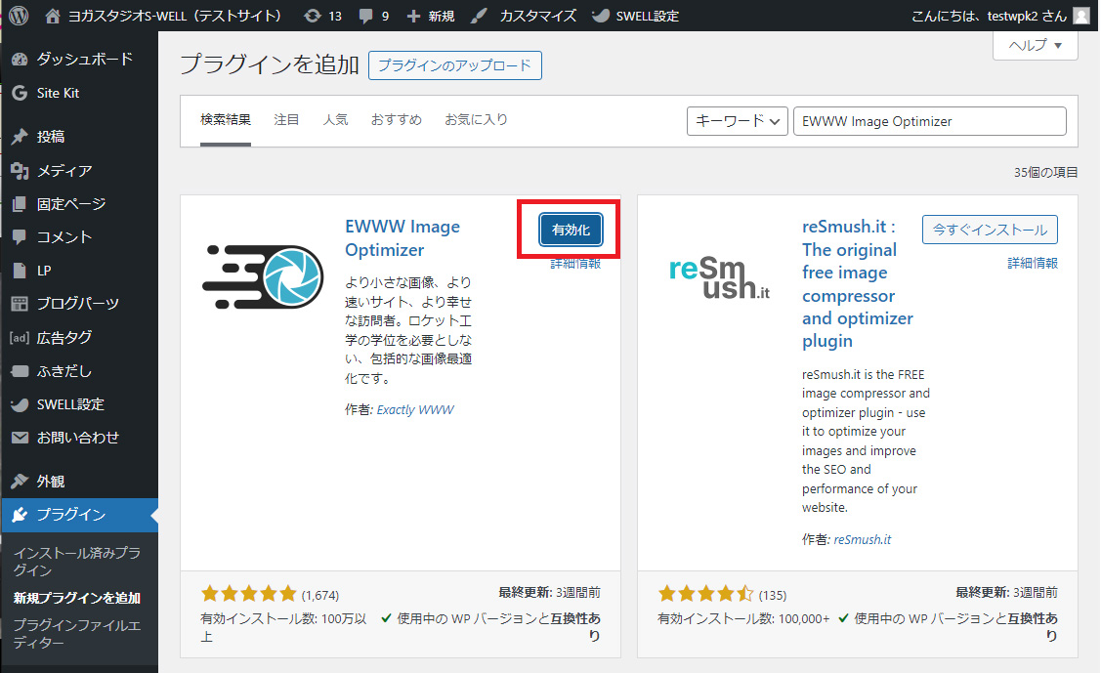1101x673 pixels.
Task: Click the 広告タグ [ad] icon
Action: click(20, 338)
